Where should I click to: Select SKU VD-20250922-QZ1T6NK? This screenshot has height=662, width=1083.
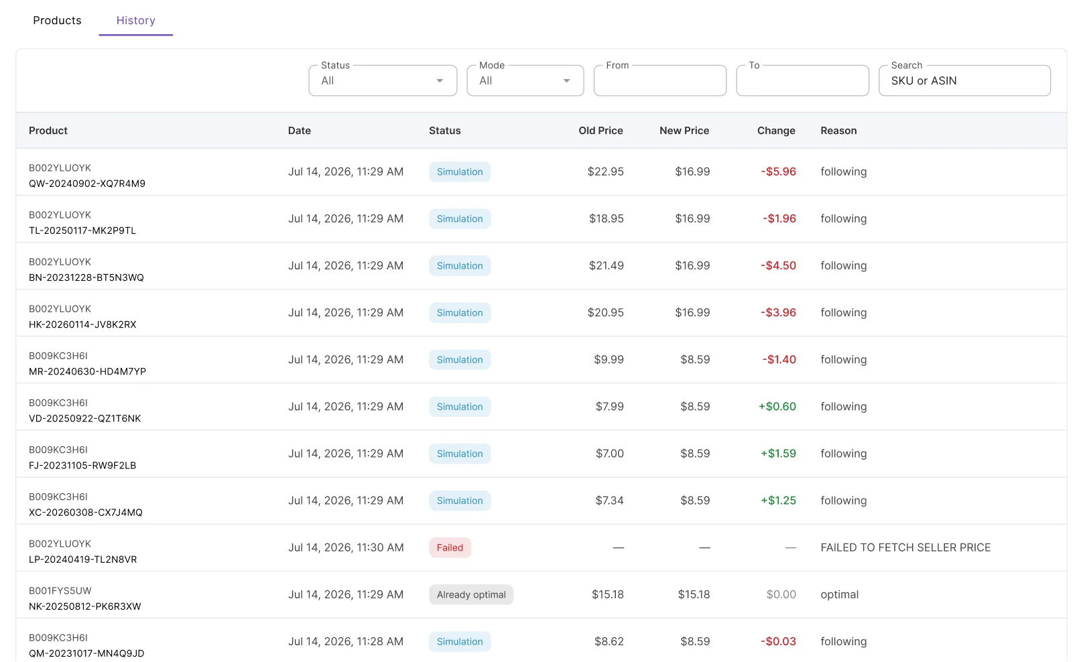pyautogui.click(x=85, y=418)
